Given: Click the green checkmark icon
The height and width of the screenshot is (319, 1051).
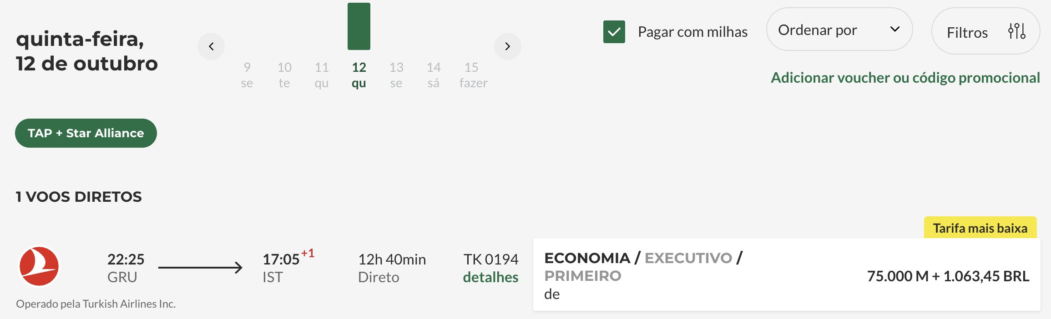Looking at the screenshot, I should click(614, 32).
